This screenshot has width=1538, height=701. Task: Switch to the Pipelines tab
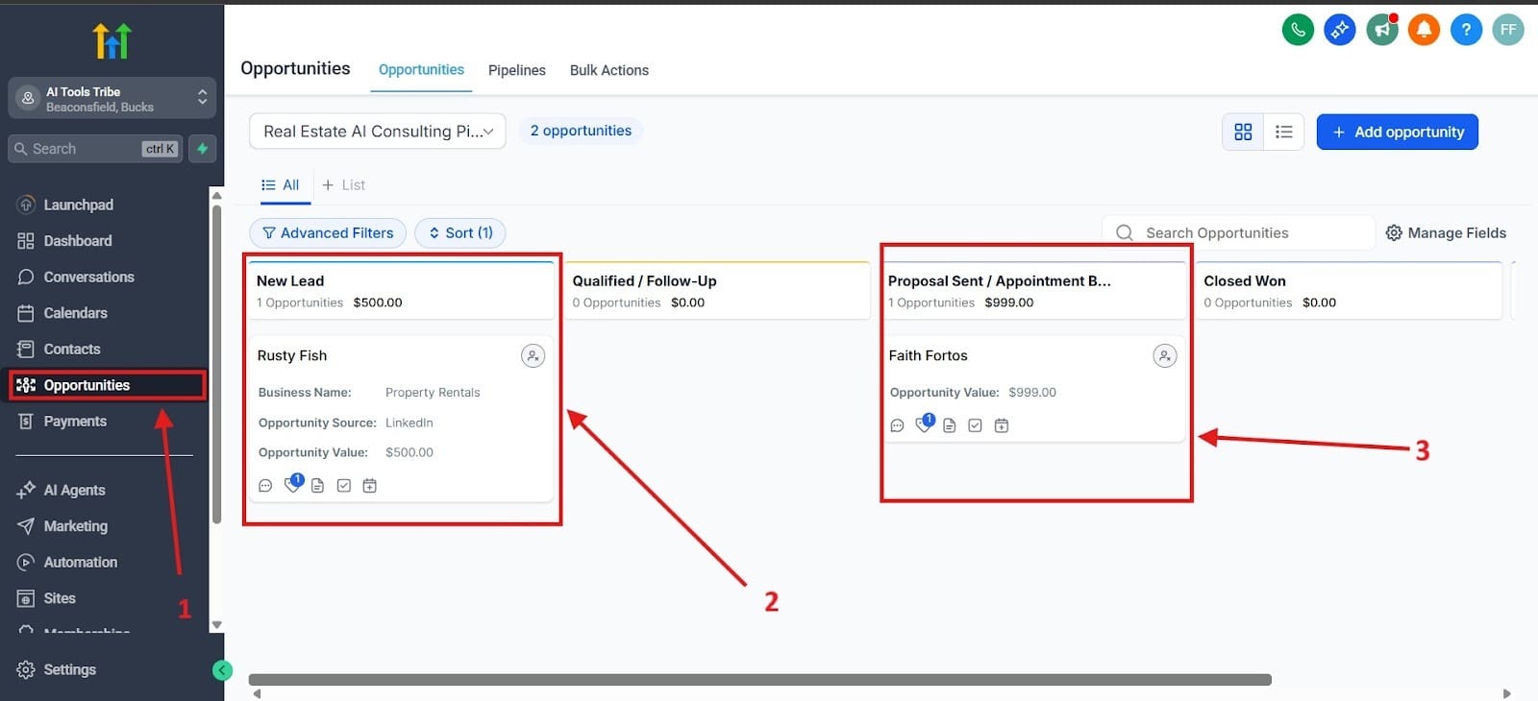(x=516, y=70)
